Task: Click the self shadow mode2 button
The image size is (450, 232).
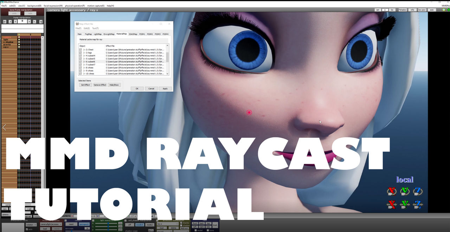Action: [149, 225]
